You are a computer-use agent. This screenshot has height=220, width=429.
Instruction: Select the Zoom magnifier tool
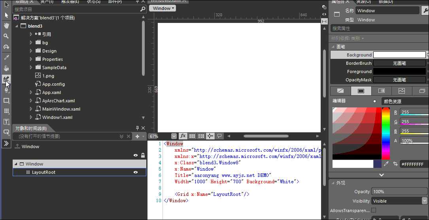(x=7, y=36)
